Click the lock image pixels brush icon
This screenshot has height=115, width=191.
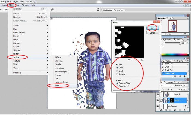point(166,89)
